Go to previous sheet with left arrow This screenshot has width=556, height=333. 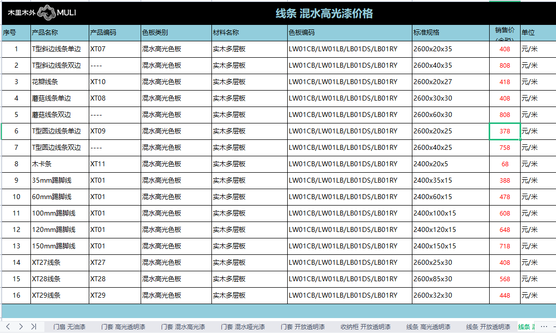point(8,327)
